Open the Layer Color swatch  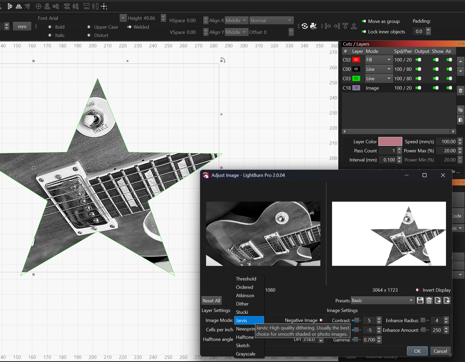[390, 141]
